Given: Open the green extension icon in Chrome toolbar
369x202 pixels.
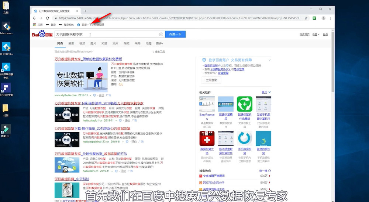Looking at the screenshot, I should (x=314, y=18).
